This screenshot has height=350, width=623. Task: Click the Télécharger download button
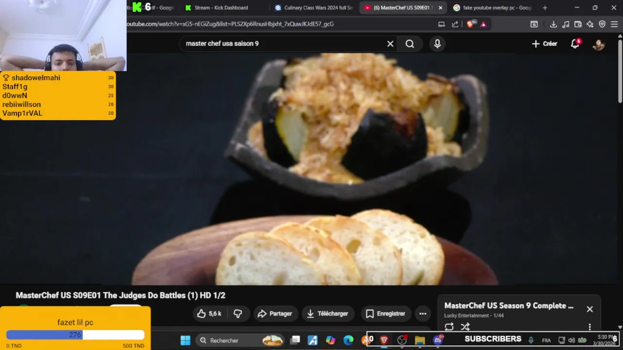[x=328, y=314]
